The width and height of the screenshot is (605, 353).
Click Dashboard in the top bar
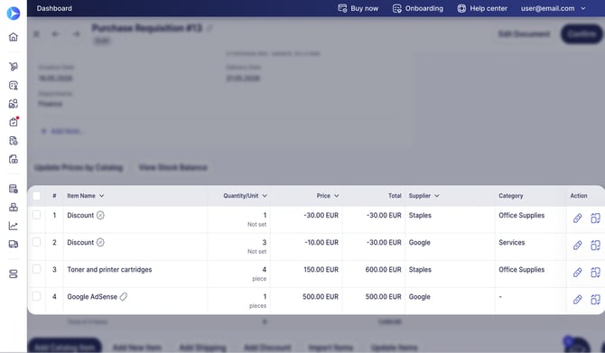(x=54, y=8)
